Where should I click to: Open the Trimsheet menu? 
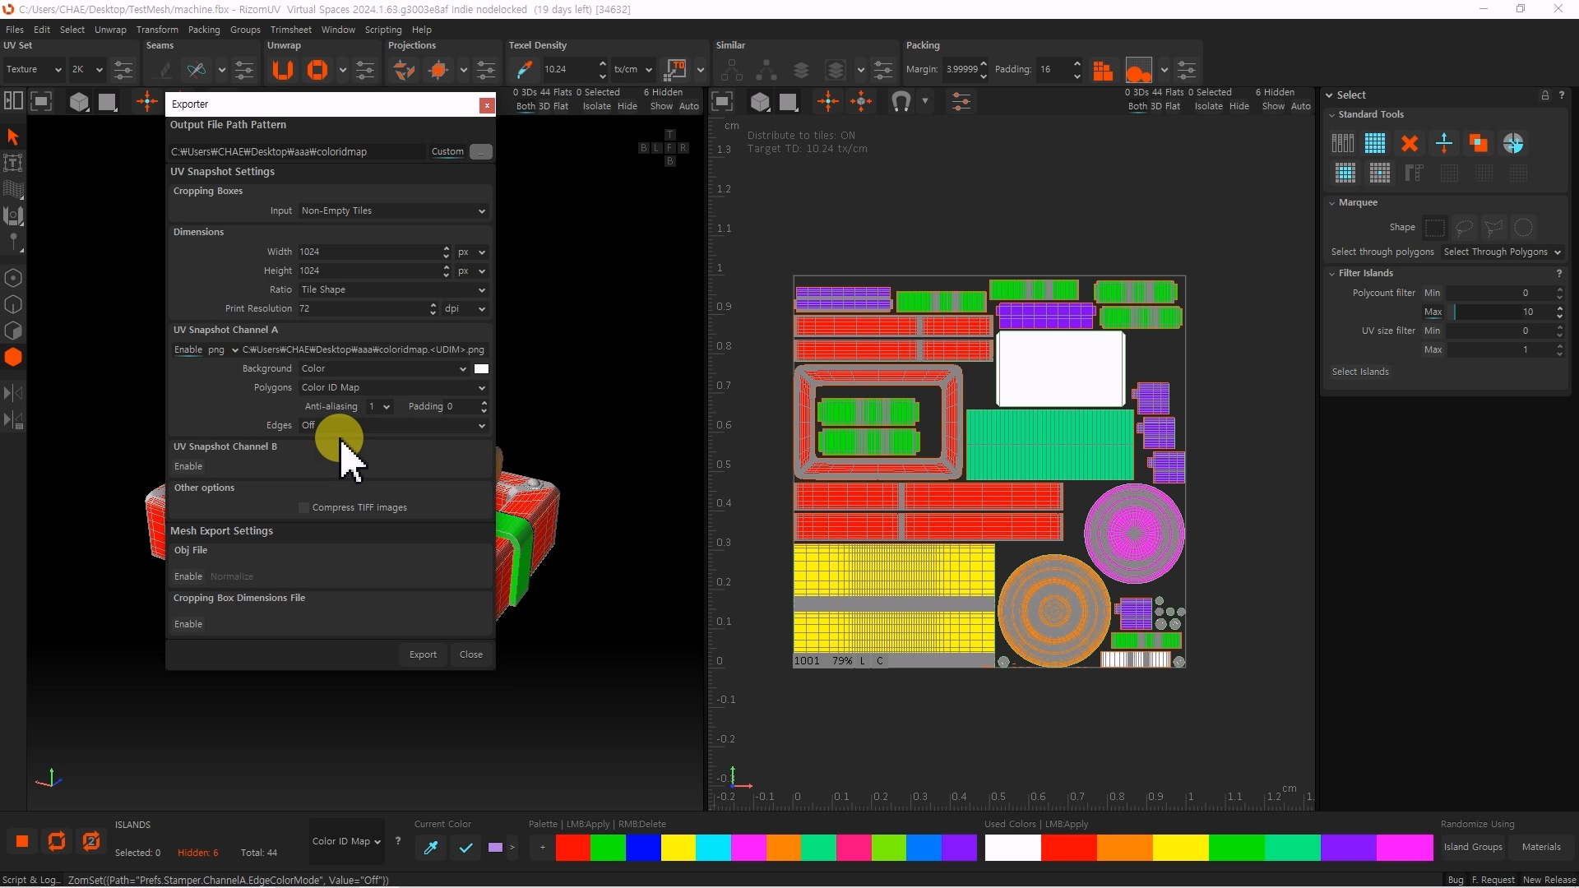point(291,30)
